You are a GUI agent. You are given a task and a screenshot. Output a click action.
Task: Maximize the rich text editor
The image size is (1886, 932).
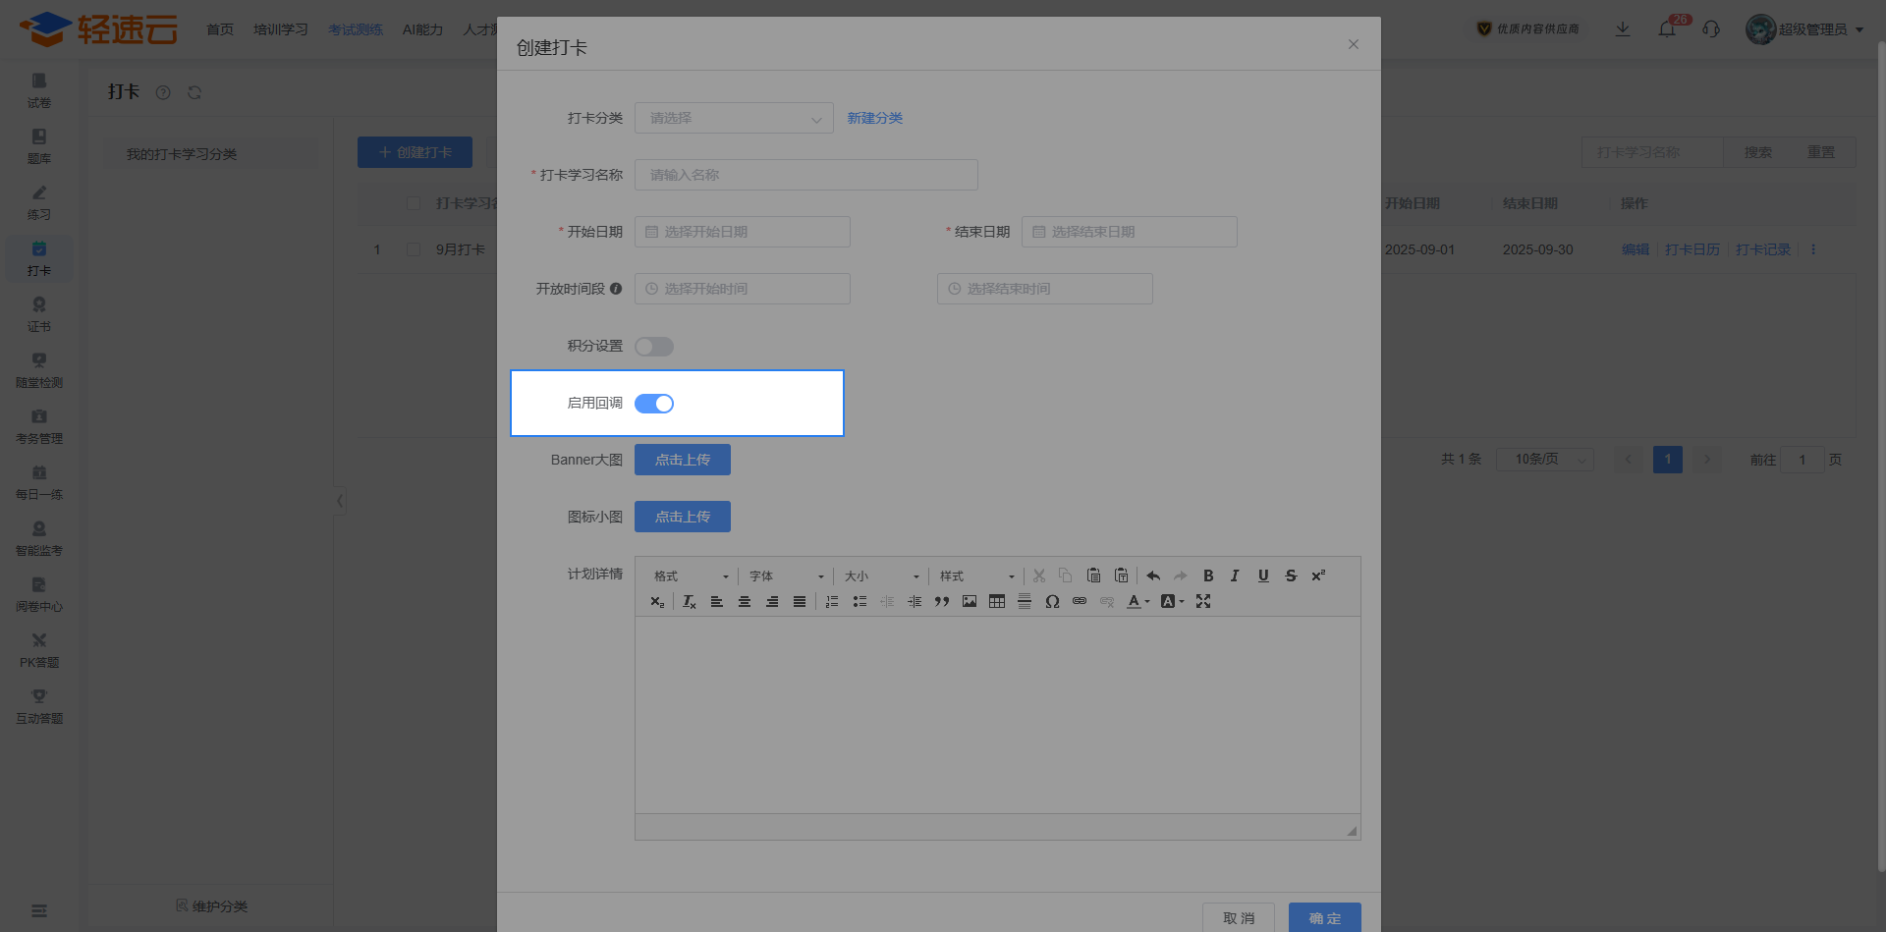1203,601
